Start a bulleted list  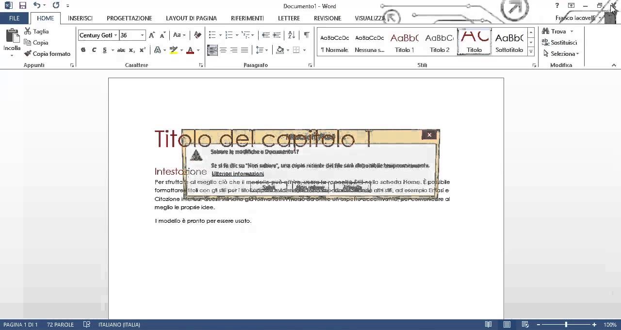pos(212,35)
